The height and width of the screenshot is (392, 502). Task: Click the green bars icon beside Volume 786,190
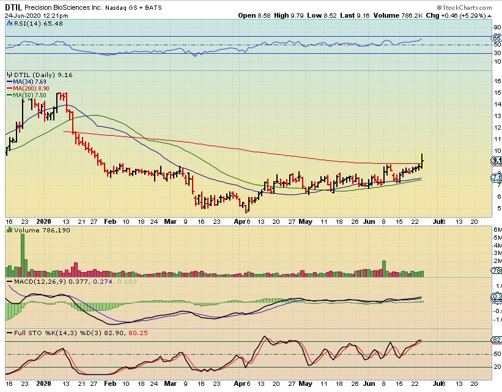10,230
